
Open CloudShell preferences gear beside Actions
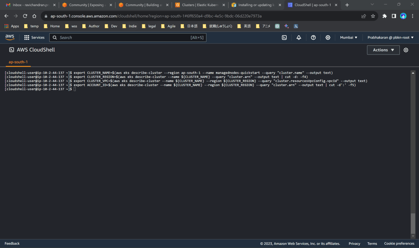(x=406, y=50)
